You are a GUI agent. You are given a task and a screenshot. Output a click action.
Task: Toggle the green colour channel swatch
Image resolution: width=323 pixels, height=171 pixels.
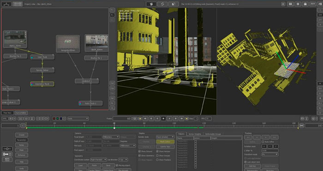click(x=58, y=119)
